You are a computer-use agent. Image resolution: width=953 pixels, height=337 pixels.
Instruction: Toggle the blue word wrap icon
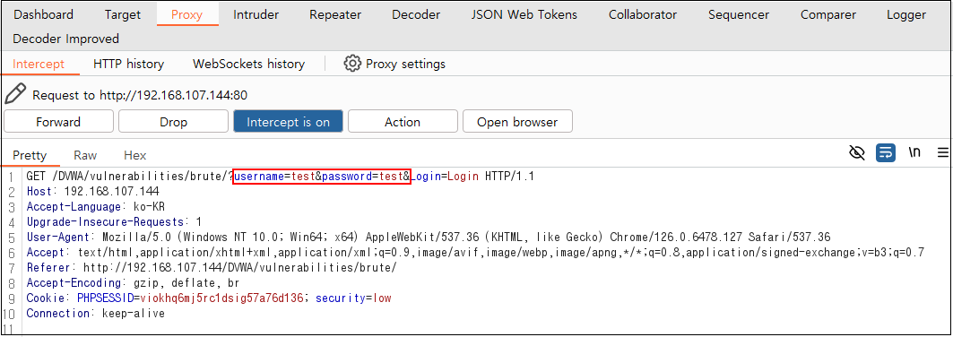click(886, 153)
